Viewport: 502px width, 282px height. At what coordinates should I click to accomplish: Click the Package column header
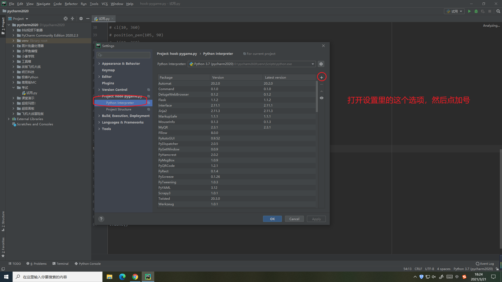point(184,77)
